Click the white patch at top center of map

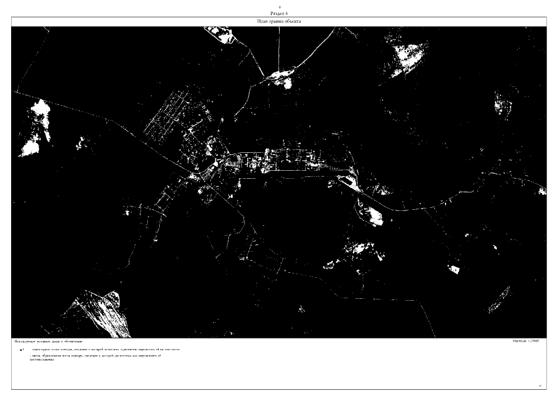pyautogui.click(x=280, y=77)
